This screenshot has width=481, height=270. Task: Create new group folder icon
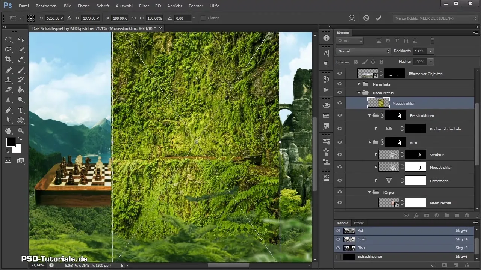[x=446, y=216]
